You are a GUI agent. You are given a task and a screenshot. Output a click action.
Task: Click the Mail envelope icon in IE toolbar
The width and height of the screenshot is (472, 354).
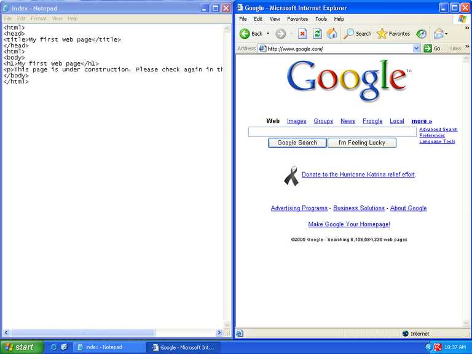[439, 34]
